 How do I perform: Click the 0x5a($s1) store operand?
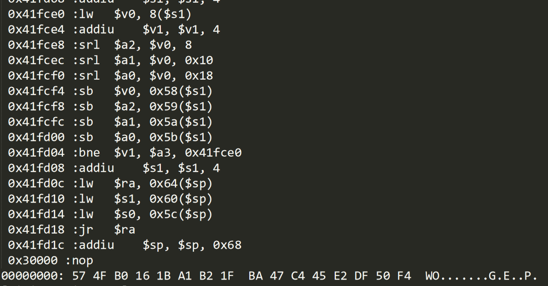pos(181,123)
